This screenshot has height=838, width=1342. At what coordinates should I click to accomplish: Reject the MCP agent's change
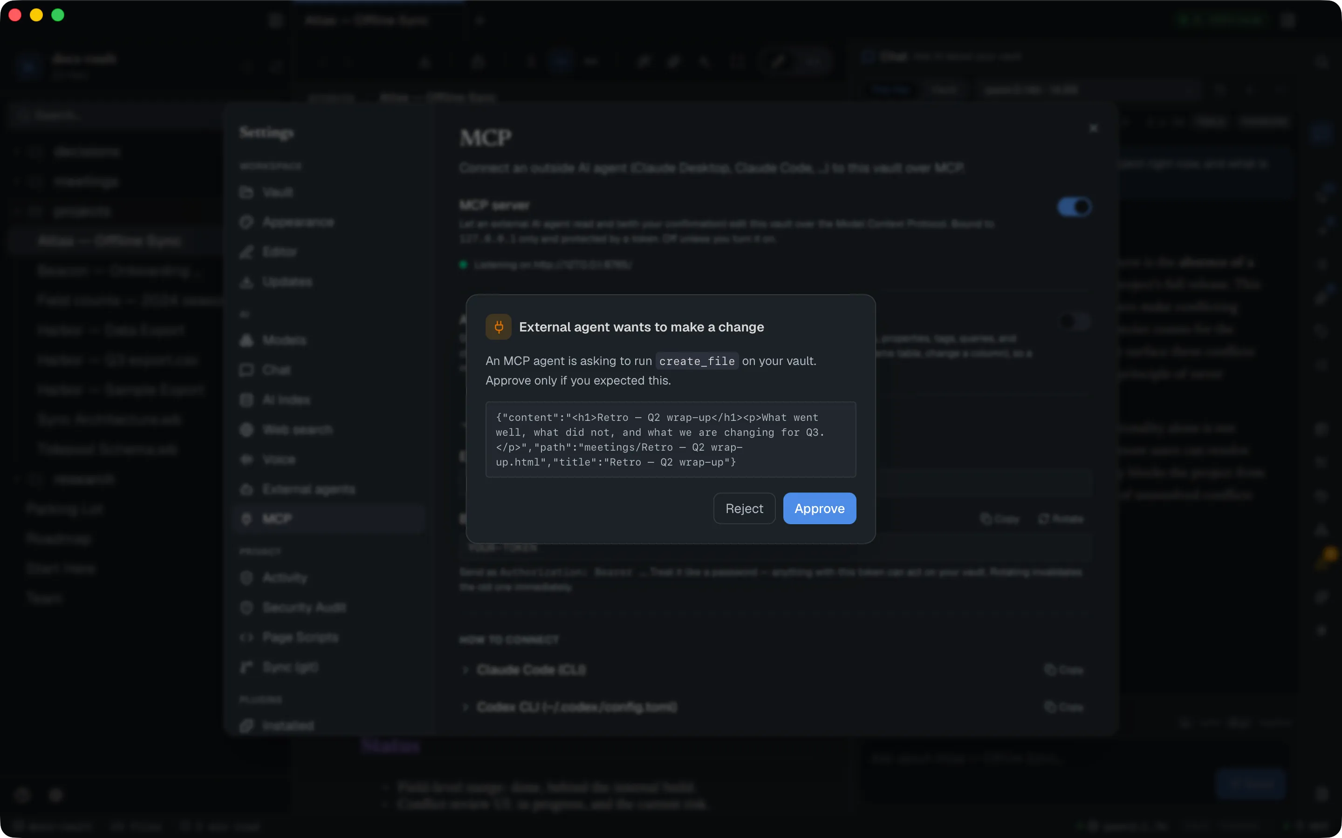(744, 508)
